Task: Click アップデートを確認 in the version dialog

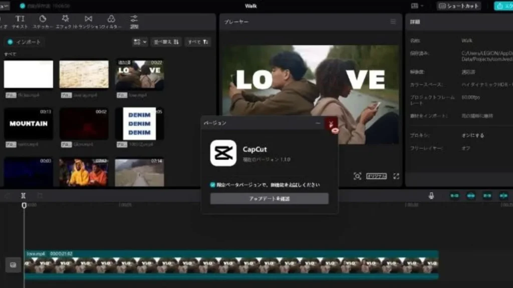Action: click(269, 198)
